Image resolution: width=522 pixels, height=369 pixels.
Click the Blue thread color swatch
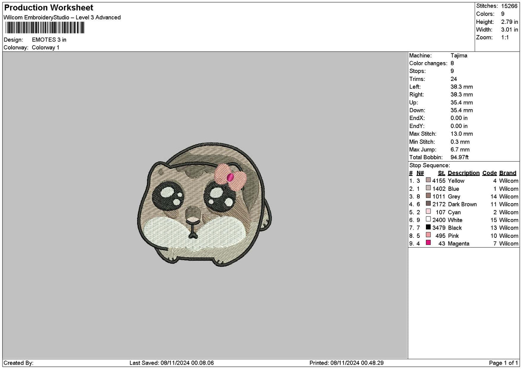point(428,188)
